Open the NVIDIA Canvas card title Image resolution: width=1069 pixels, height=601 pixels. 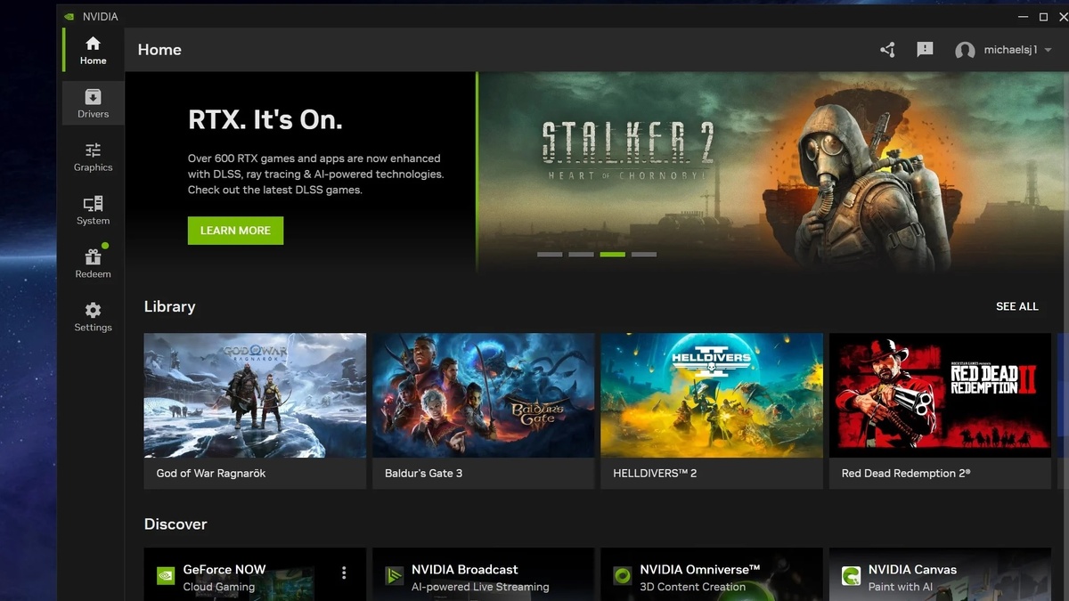(x=912, y=570)
